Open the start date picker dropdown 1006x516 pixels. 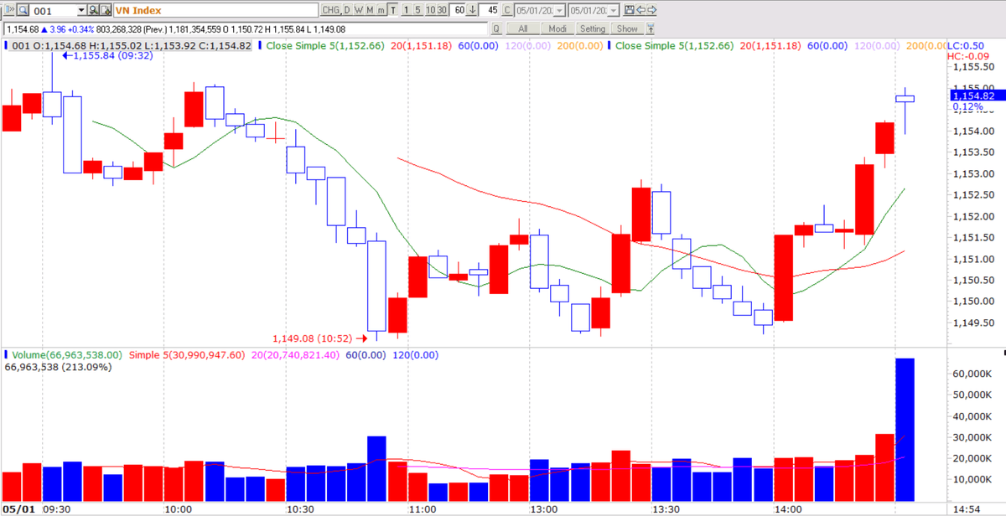pos(560,10)
